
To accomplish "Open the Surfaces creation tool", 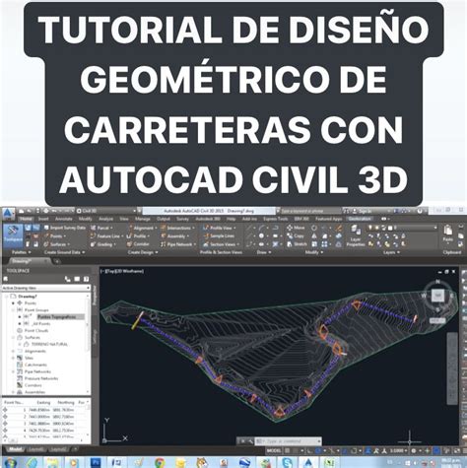I will pos(57,244).
